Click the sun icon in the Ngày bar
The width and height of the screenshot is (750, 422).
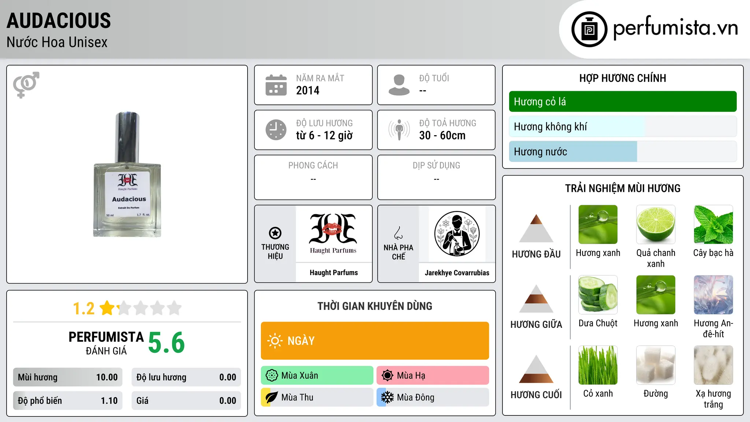point(275,341)
